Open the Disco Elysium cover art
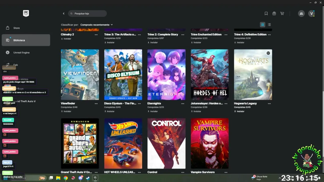Viewport: 324px width, 182px height. coord(123,75)
